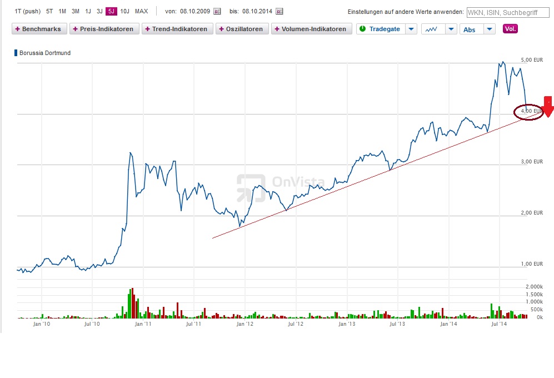
Task: Expand the Tradegate exchange dropdown arrow
Action: click(411, 29)
